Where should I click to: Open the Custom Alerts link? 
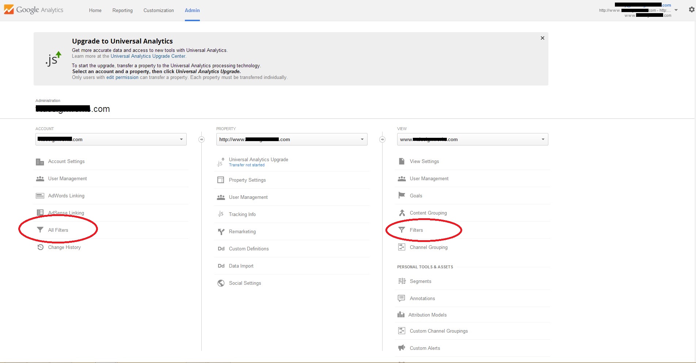pyautogui.click(x=425, y=348)
